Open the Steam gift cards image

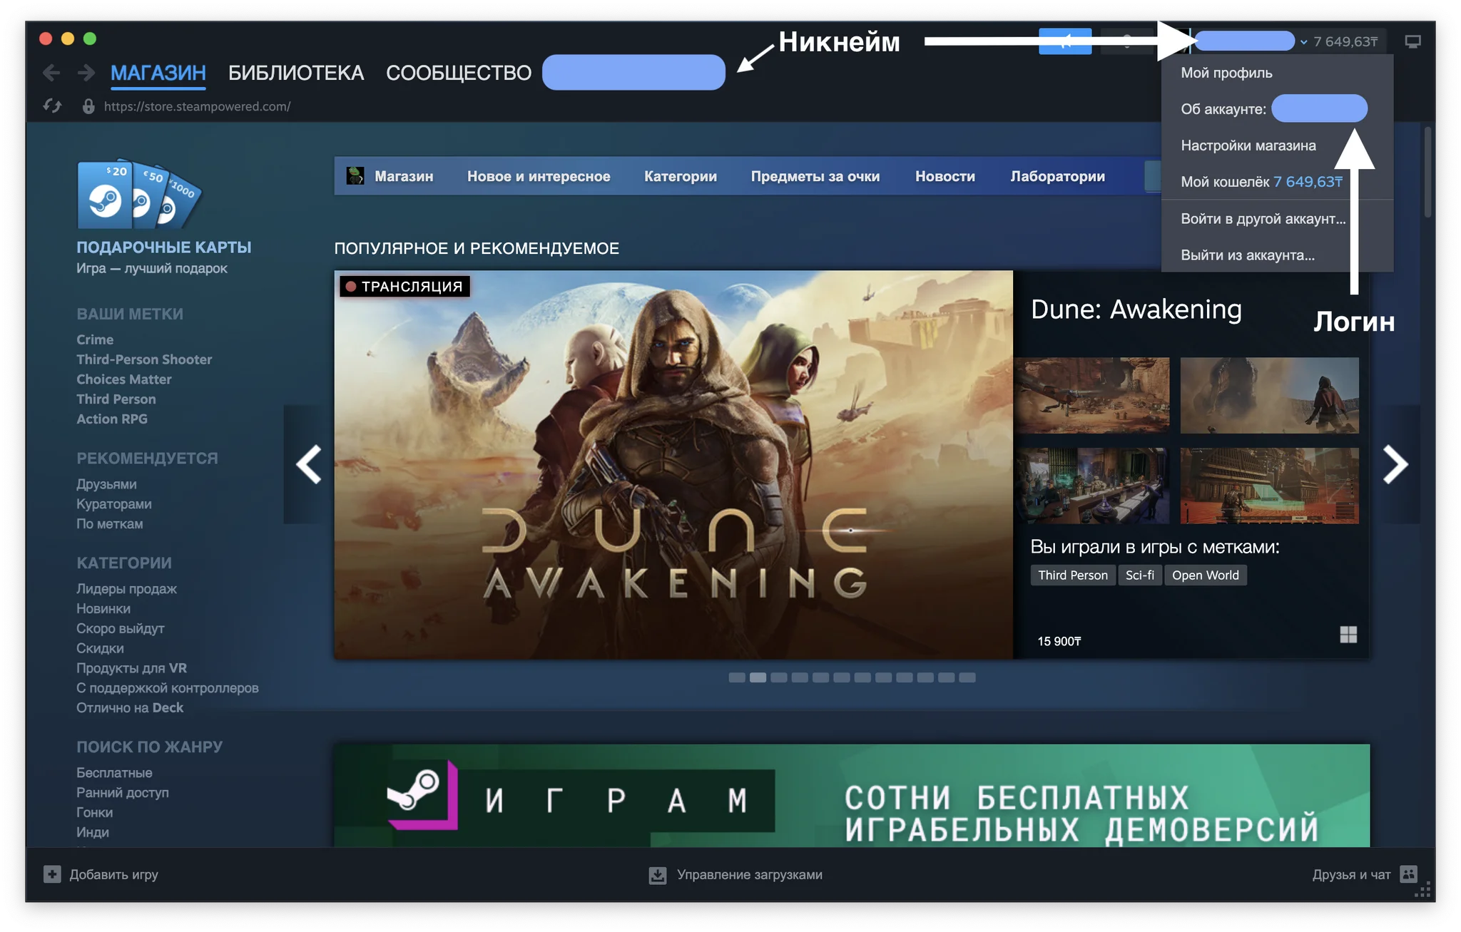139,195
